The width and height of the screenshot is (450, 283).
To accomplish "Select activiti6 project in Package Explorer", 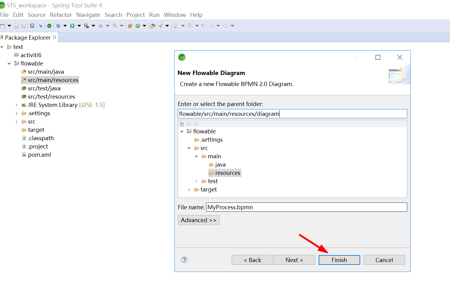I will (31, 55).
